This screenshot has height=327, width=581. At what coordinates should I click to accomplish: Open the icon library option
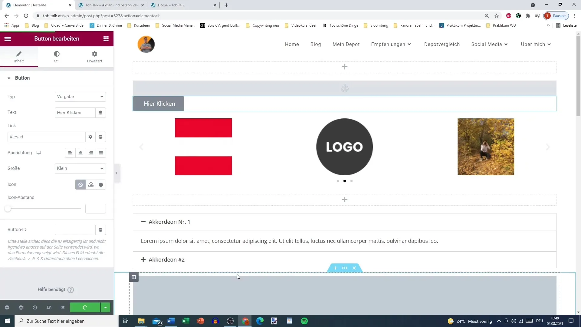pos(101,185)
